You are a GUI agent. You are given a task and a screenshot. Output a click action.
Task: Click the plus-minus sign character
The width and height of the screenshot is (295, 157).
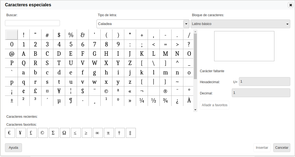pos(12,100)
